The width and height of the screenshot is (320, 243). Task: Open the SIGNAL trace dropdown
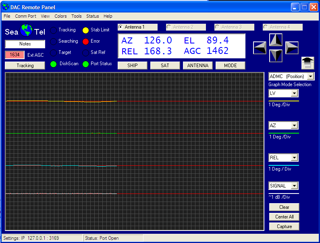(294, 186)
